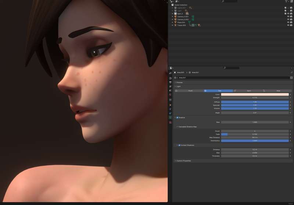Disable light_3 collection in renders
This screenshot has width=294, height=205.
tap(291, 14)
